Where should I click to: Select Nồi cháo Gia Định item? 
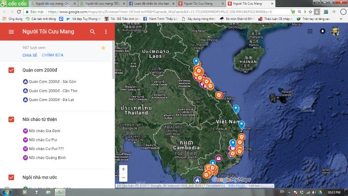click(42, 131)
